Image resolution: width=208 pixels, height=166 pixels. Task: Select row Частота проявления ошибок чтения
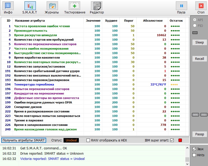(x=95, y=26)
